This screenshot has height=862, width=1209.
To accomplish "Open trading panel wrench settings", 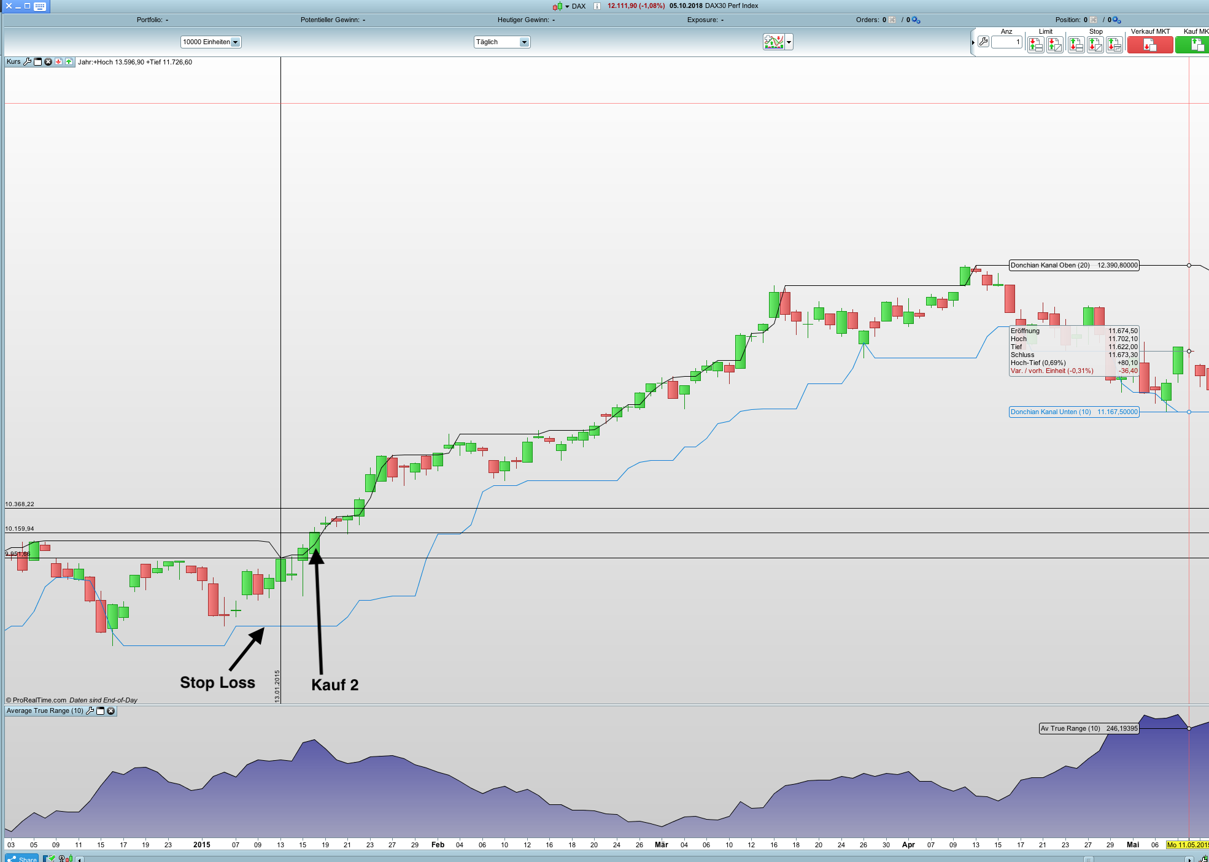I will point(983,42).
